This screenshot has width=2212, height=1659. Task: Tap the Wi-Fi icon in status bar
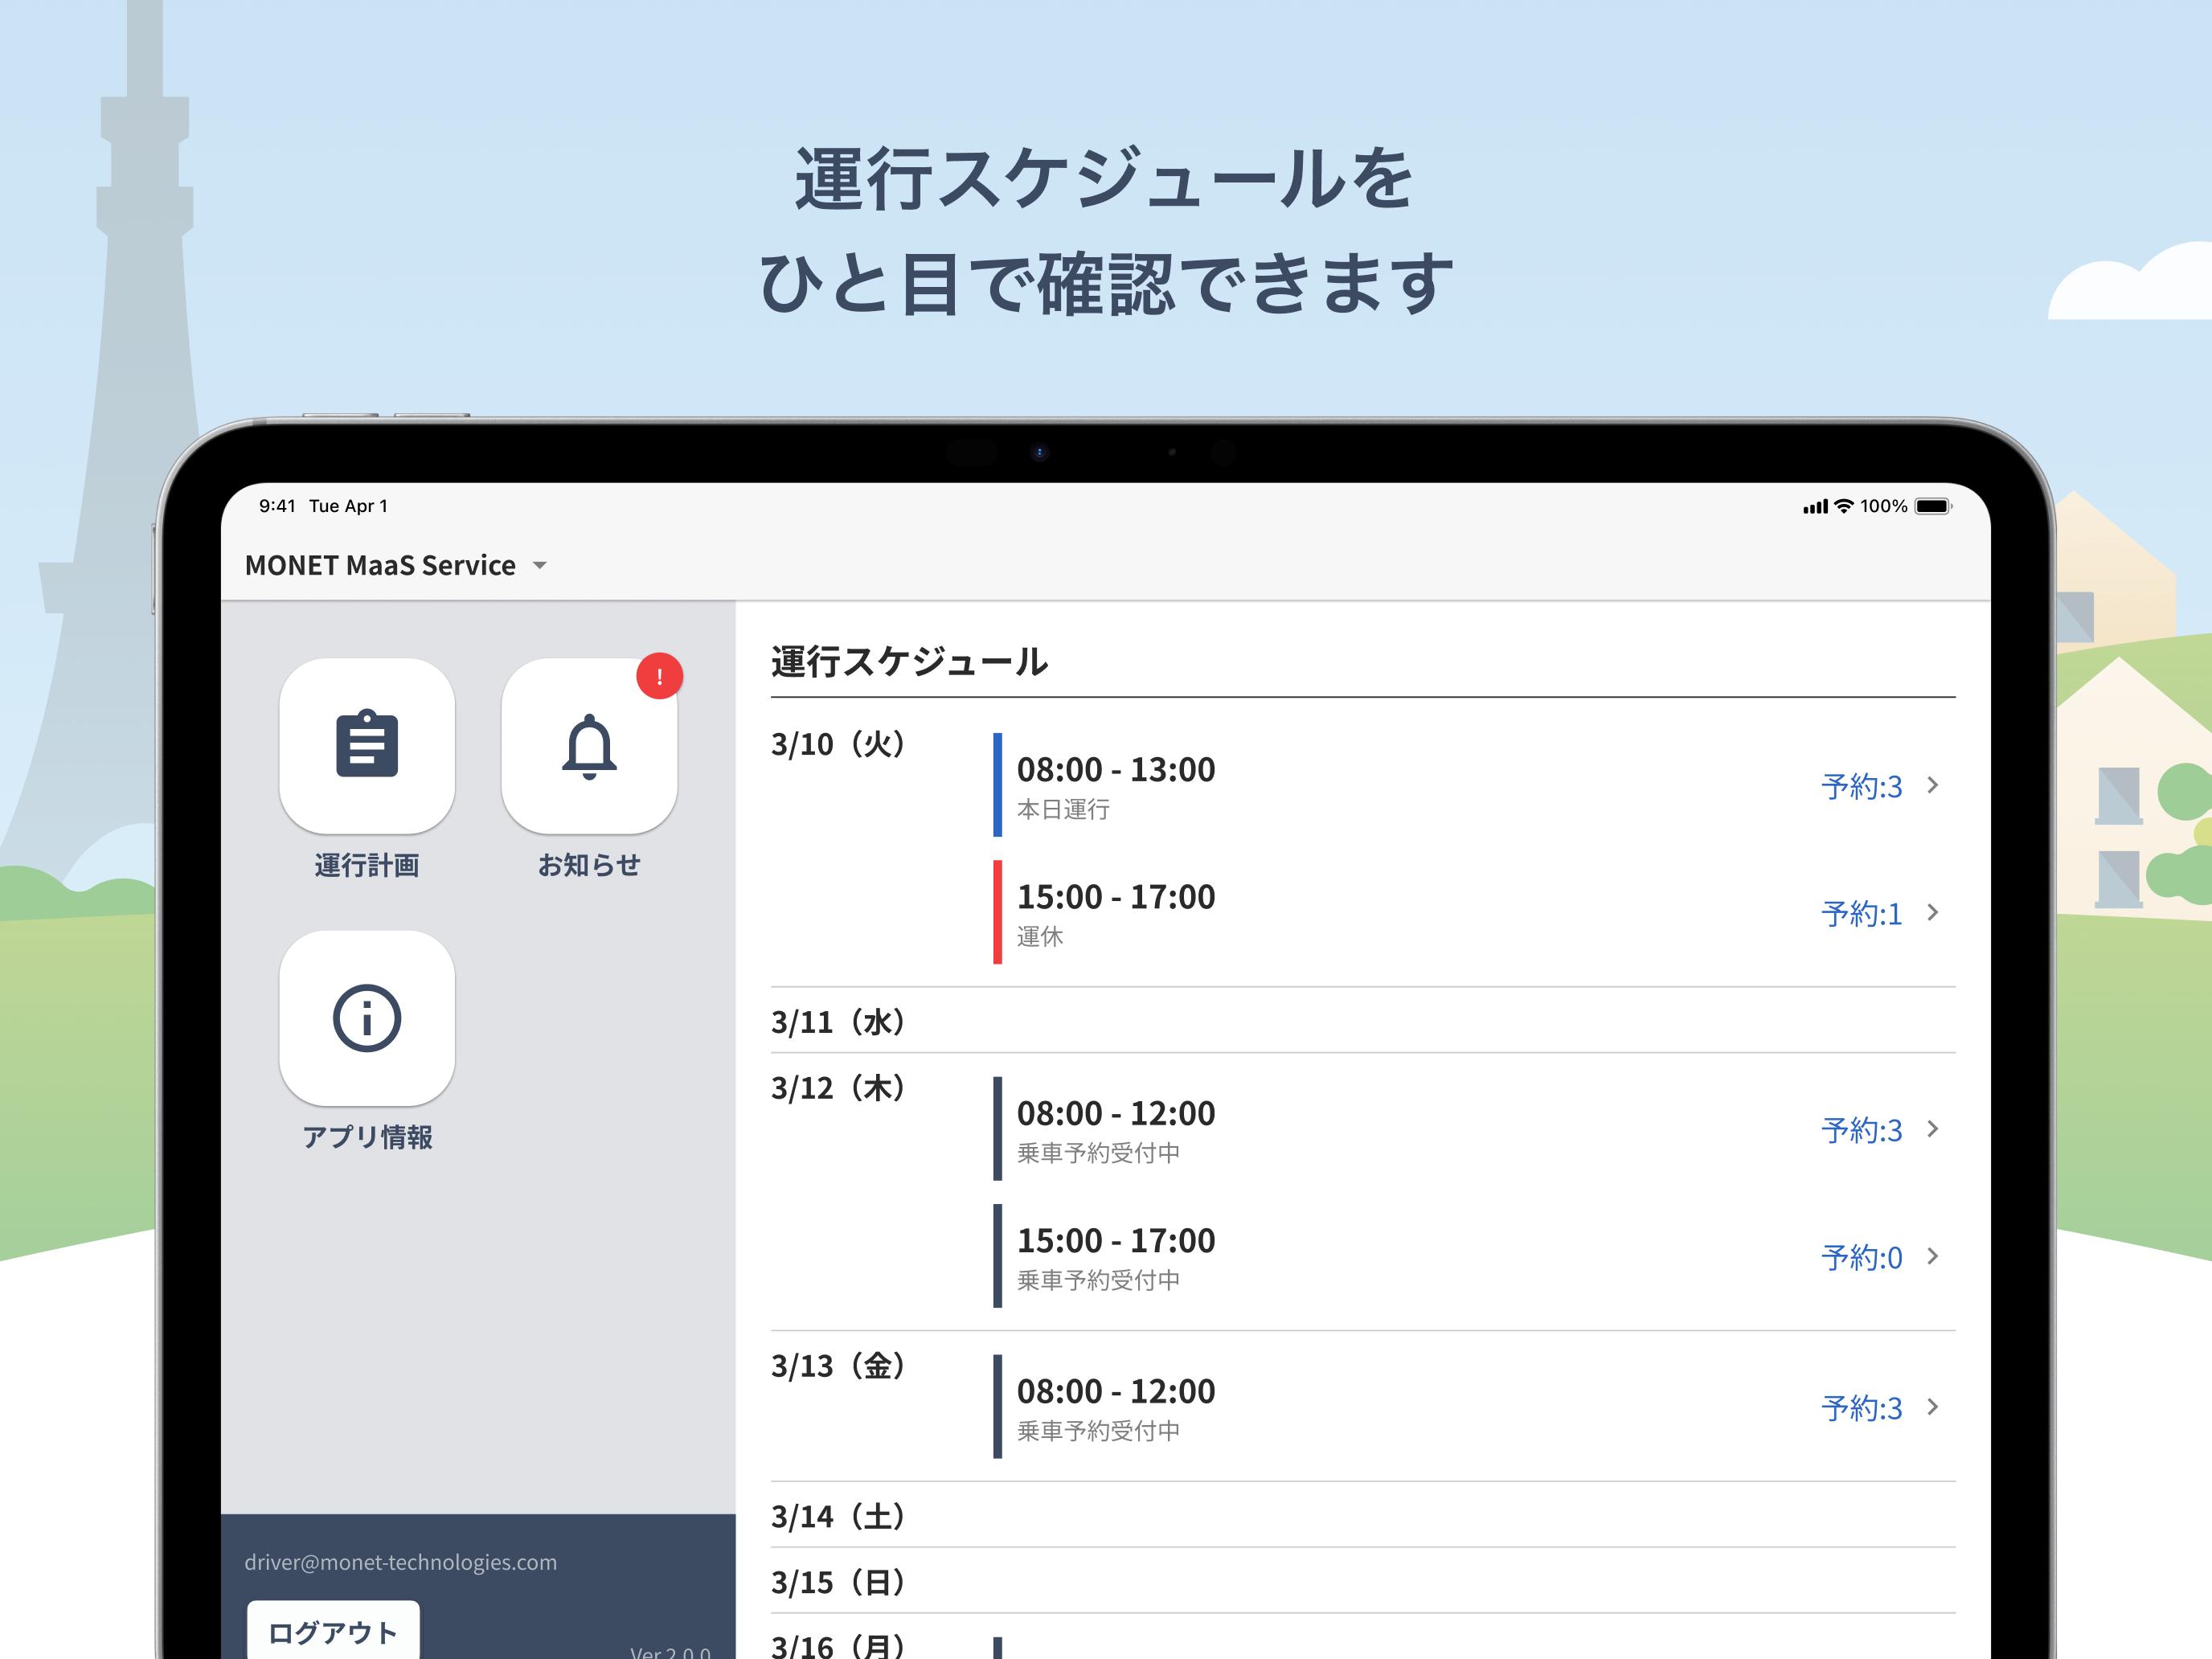(1844, 506)
